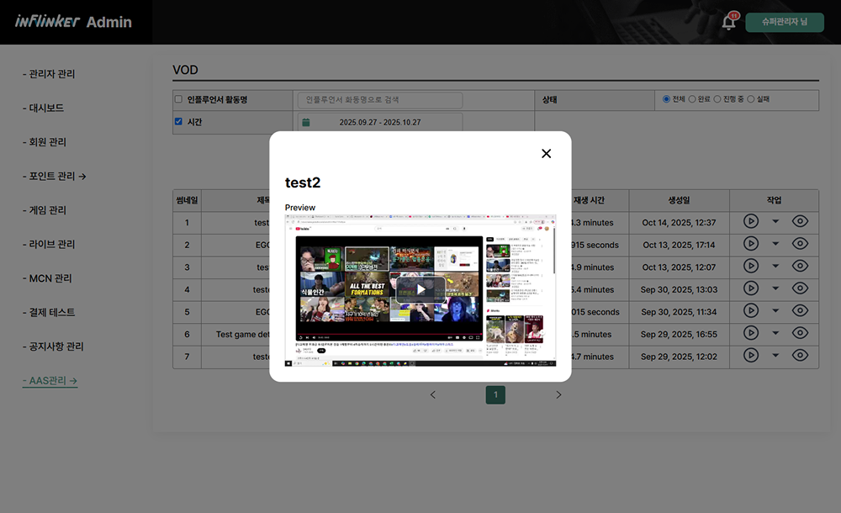
Task: Uncheck the 시간 filter checkbox
Action: point(178,122)
